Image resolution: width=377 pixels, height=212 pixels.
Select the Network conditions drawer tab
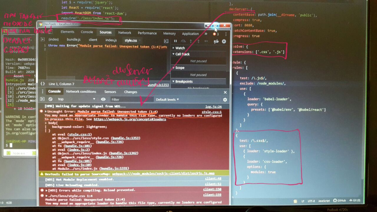tap(81, 92)
